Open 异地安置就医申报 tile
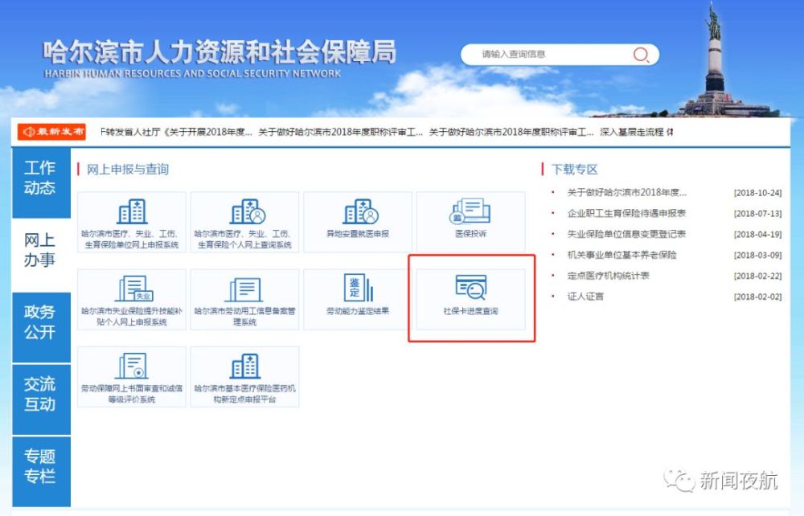The width and height of the screenshot is (804, 516). click(358, 222)
